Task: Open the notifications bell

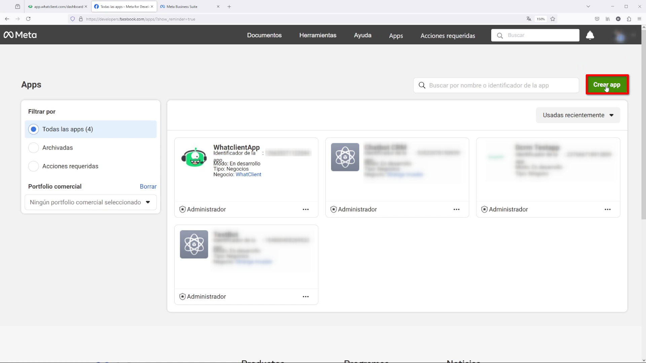Action: 590,35
